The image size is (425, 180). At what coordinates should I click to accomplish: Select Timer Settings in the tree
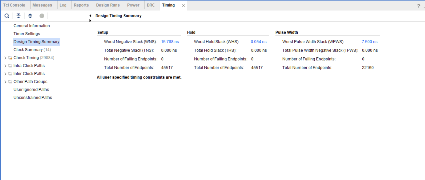pyautogui.click(x=27, y=34)
